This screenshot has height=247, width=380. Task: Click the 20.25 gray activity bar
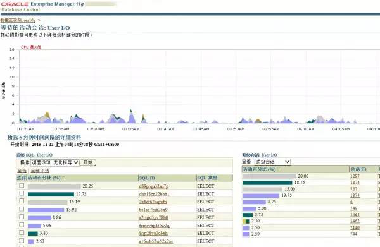(x=54, y=186)
